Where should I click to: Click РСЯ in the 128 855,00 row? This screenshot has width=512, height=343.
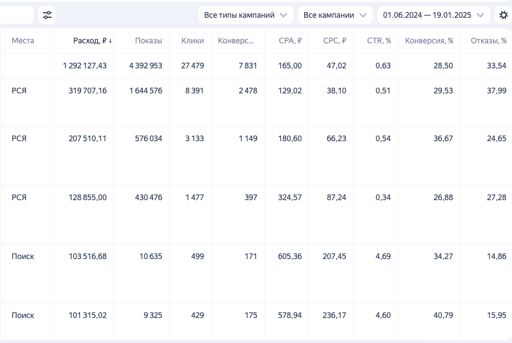(19, 197)
